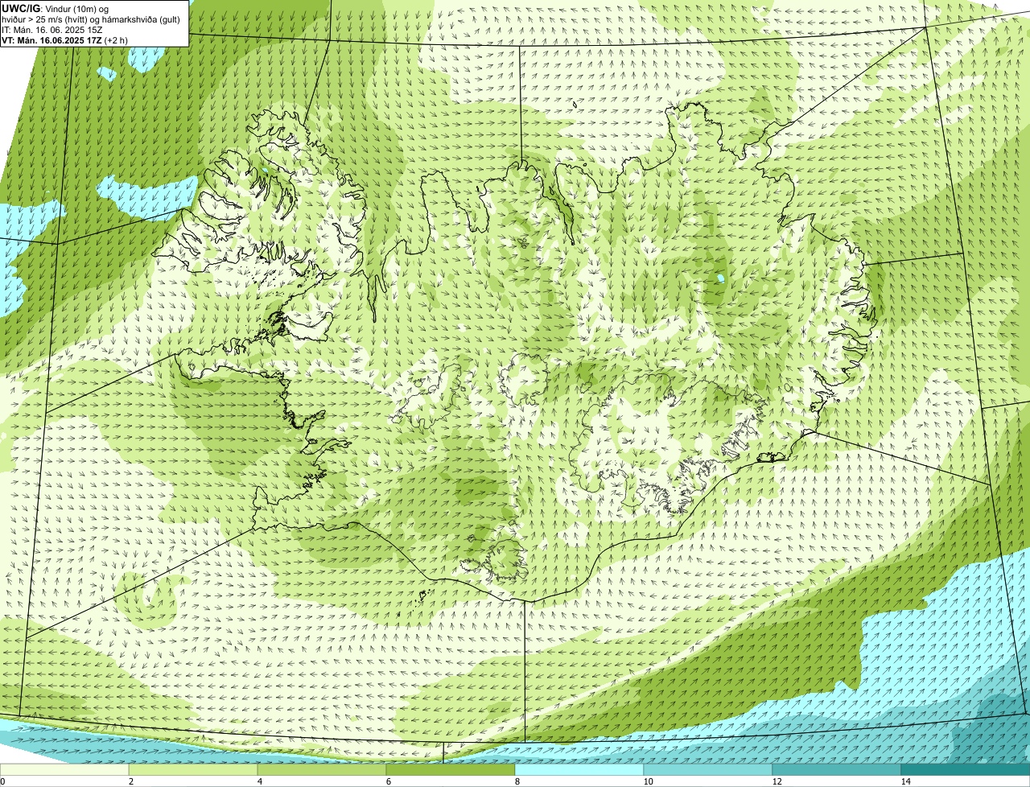Click the '14' label on the color scale

[x=905, y=781]
